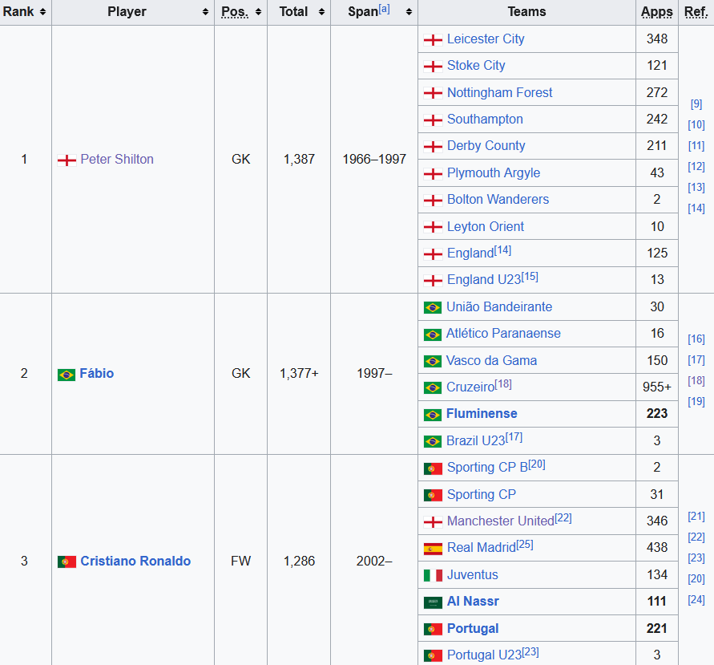
Task: Click the Saudi flag beside Al Nassr
Action: 433,602
